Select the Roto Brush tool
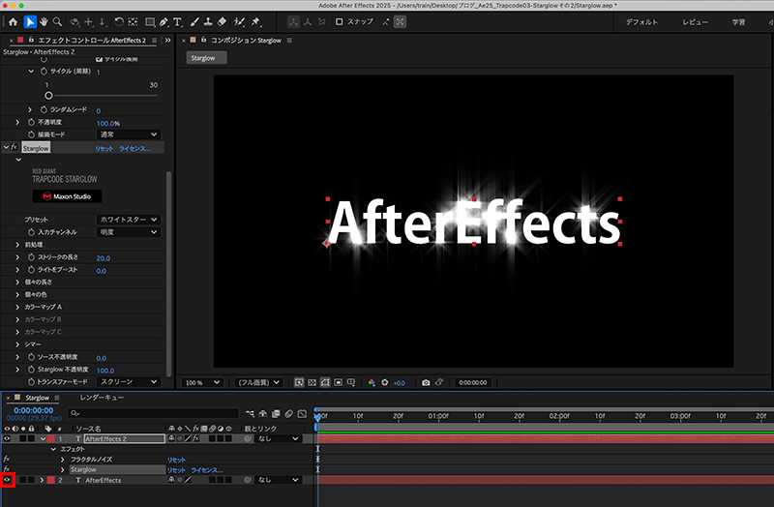 click(239, 21)
